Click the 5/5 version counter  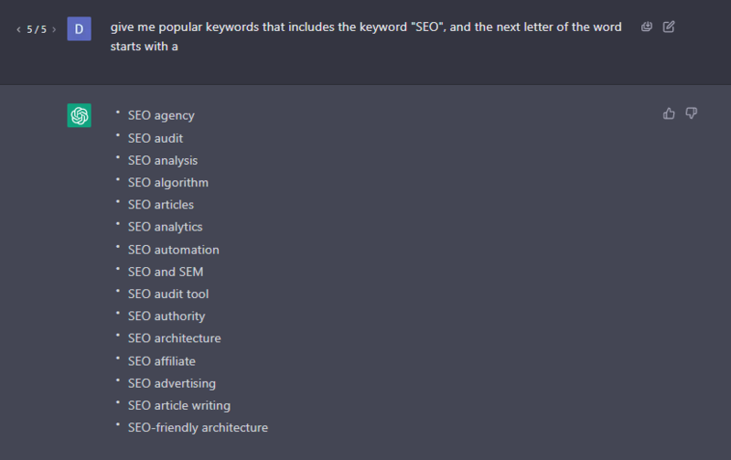click(x=37, y=30)
